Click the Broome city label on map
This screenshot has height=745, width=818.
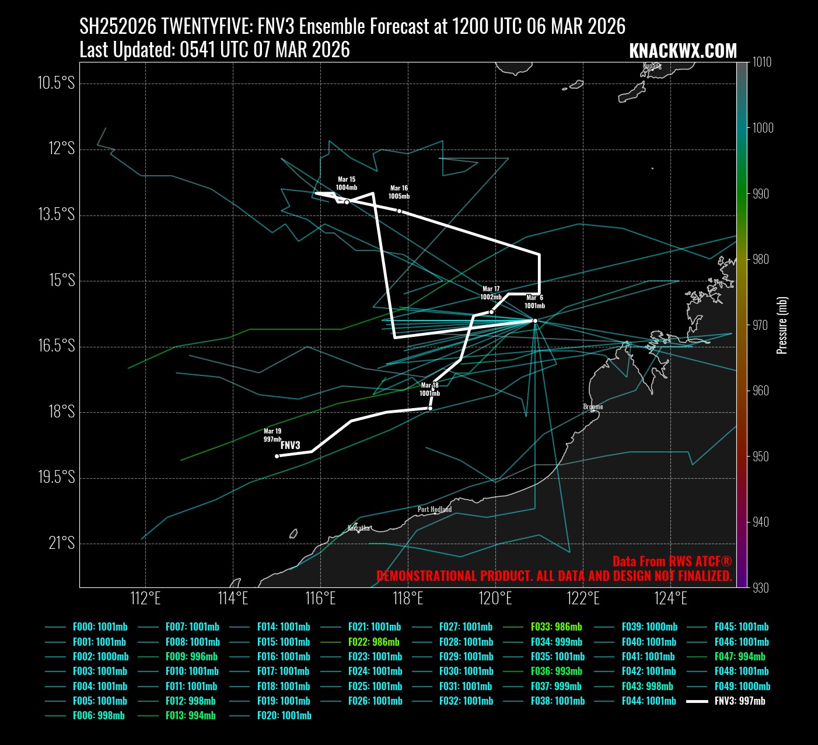click(593, 406)
